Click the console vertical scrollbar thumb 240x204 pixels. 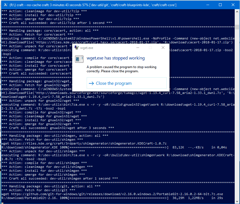pyautogui.click(x=237, y=27)
